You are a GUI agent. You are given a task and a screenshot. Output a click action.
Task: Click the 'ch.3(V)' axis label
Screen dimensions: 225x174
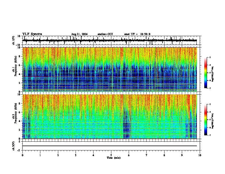(x=14, y=146)
